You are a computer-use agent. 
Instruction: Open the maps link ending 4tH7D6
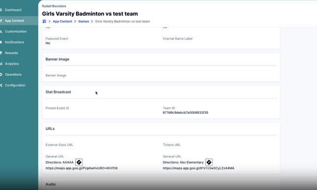click(82, 168)
